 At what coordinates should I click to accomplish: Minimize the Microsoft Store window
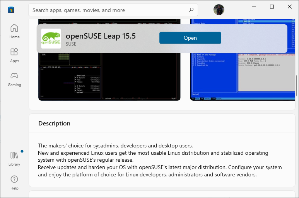click(254, 7)
